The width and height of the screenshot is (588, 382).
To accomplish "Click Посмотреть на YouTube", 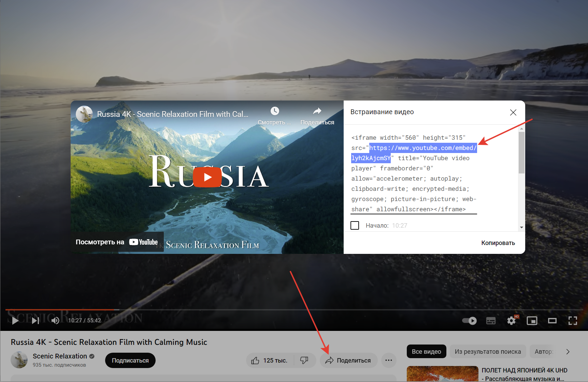I will pos(117,242).
